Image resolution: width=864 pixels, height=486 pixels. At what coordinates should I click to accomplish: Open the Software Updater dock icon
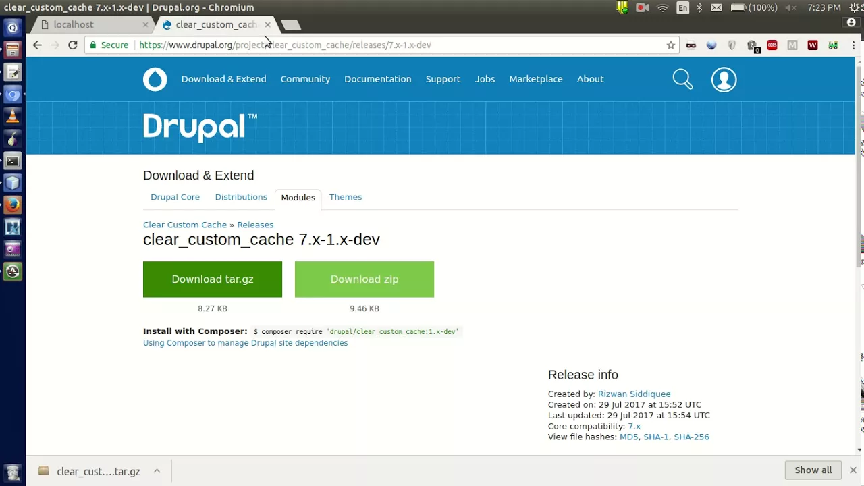tap(12, 271)
